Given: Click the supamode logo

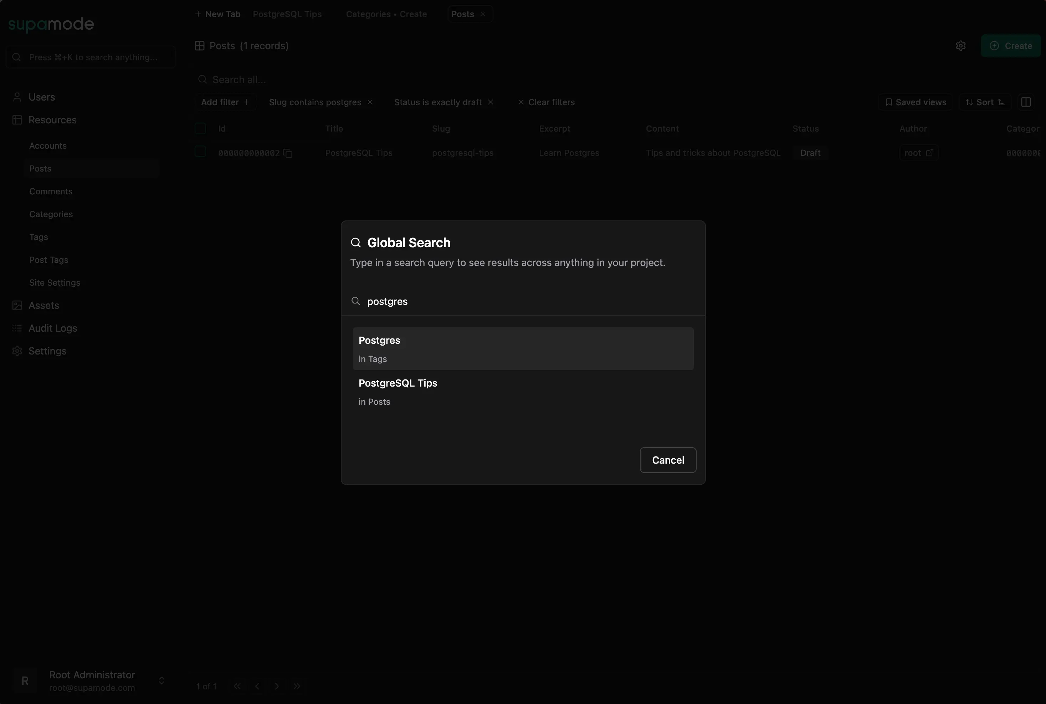Looking at the screenshot, I should pyautogui.click(x=51, y=24).
